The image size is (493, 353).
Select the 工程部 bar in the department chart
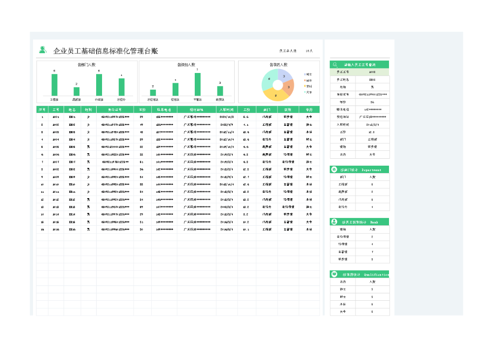pos(54,85)
